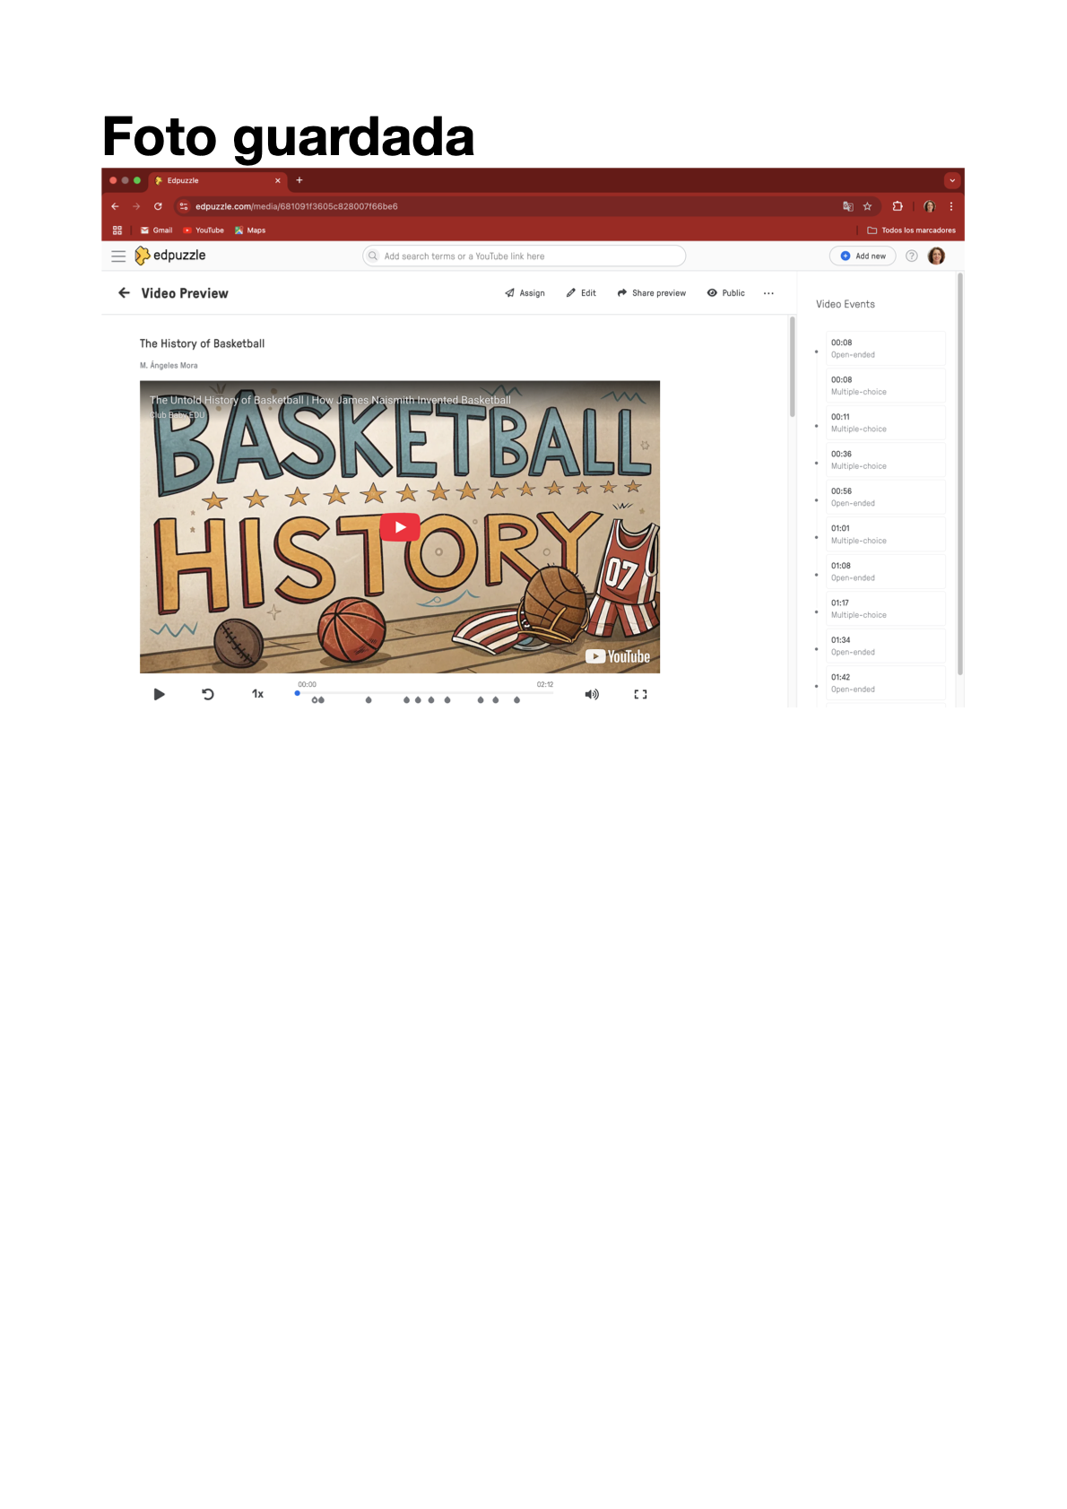The image size is (1067, 1509).
Task: Open the 01:08 Open-ended event
Action: tap(885, 572)
